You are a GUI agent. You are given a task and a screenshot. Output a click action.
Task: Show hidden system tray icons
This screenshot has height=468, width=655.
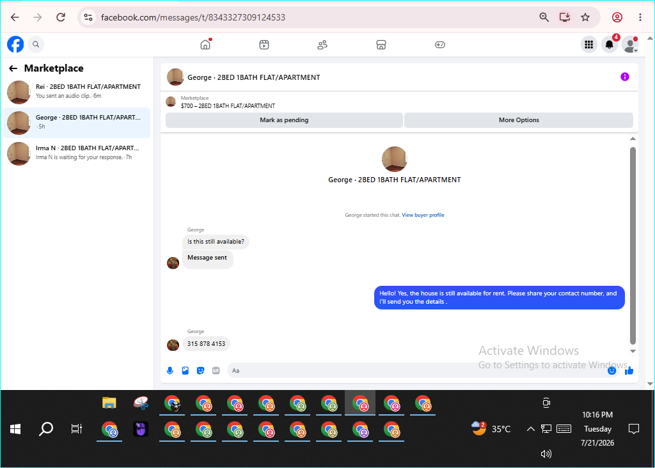[x=530, y=429]
